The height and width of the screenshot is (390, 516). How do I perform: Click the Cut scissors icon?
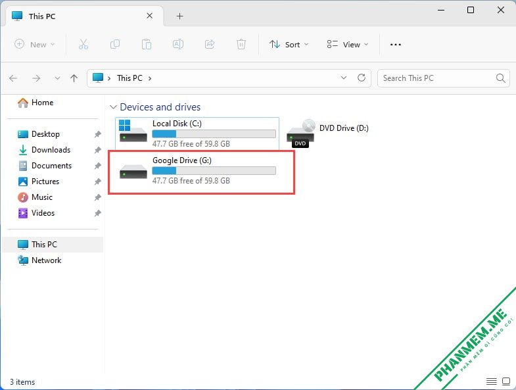[x=83, y=44]
